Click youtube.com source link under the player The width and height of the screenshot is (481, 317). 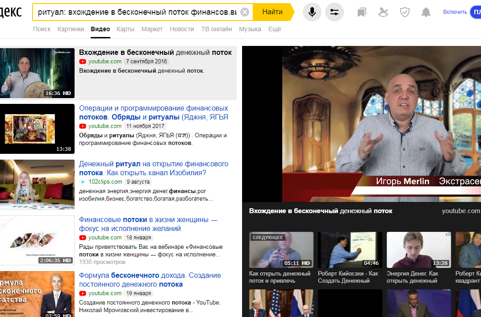(x=461, y=211)
